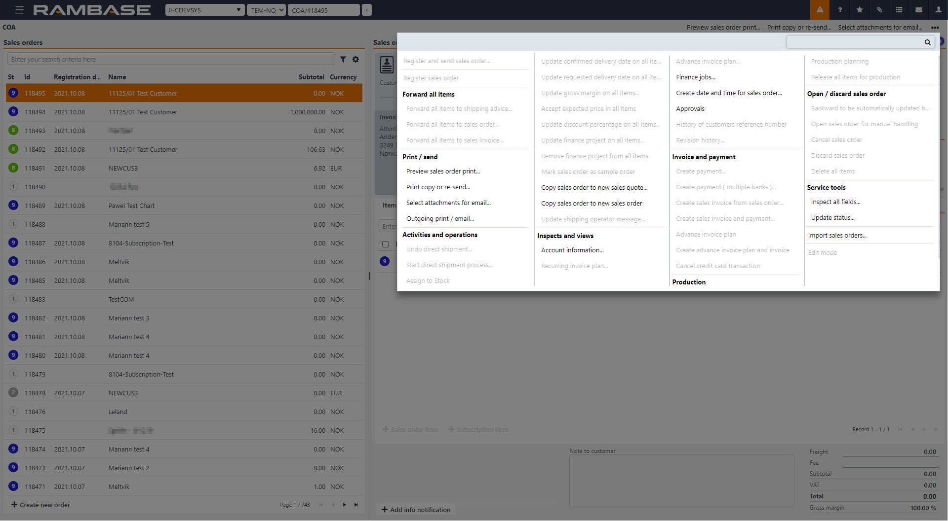Open favorites with the star icon
Screen dimensions: 948x521
(x=859, y=9)
